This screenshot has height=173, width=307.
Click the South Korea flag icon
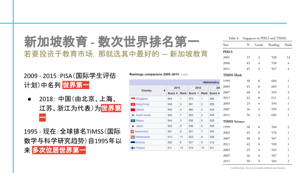[133, 115]
